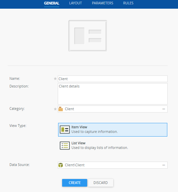
Task: Click the List View description text
Action: [100, 148]
